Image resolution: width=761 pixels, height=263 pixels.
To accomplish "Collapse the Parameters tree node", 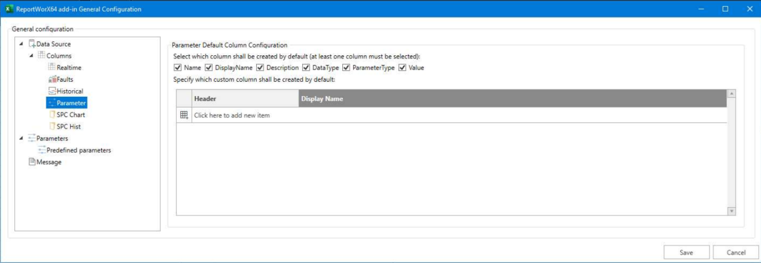I will 21,138.
